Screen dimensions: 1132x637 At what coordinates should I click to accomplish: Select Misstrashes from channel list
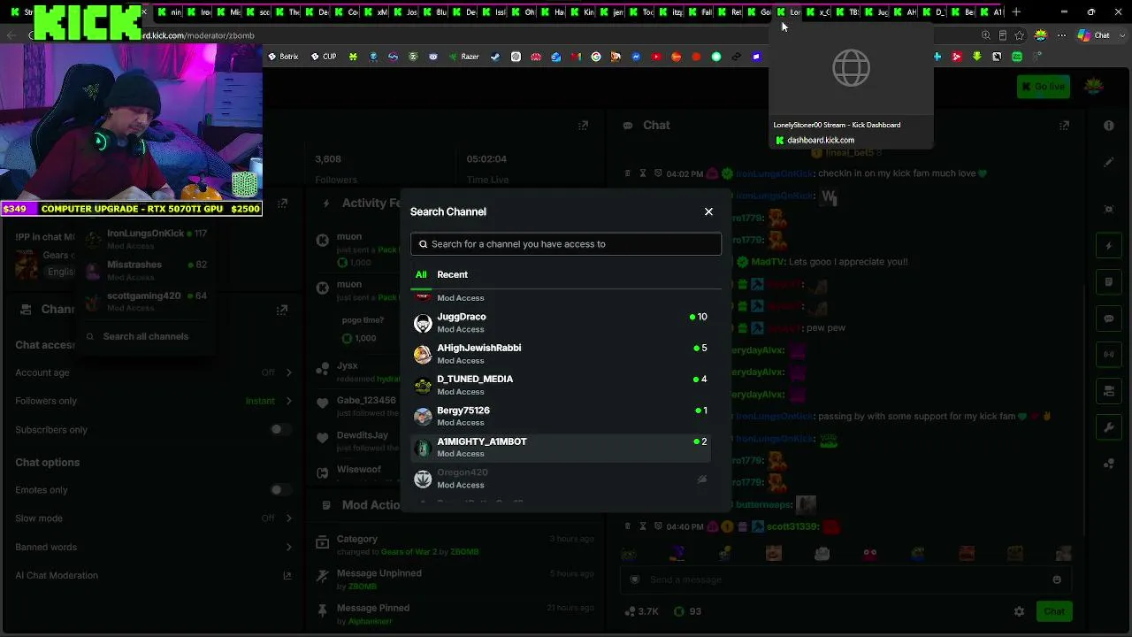coord(146,270)
